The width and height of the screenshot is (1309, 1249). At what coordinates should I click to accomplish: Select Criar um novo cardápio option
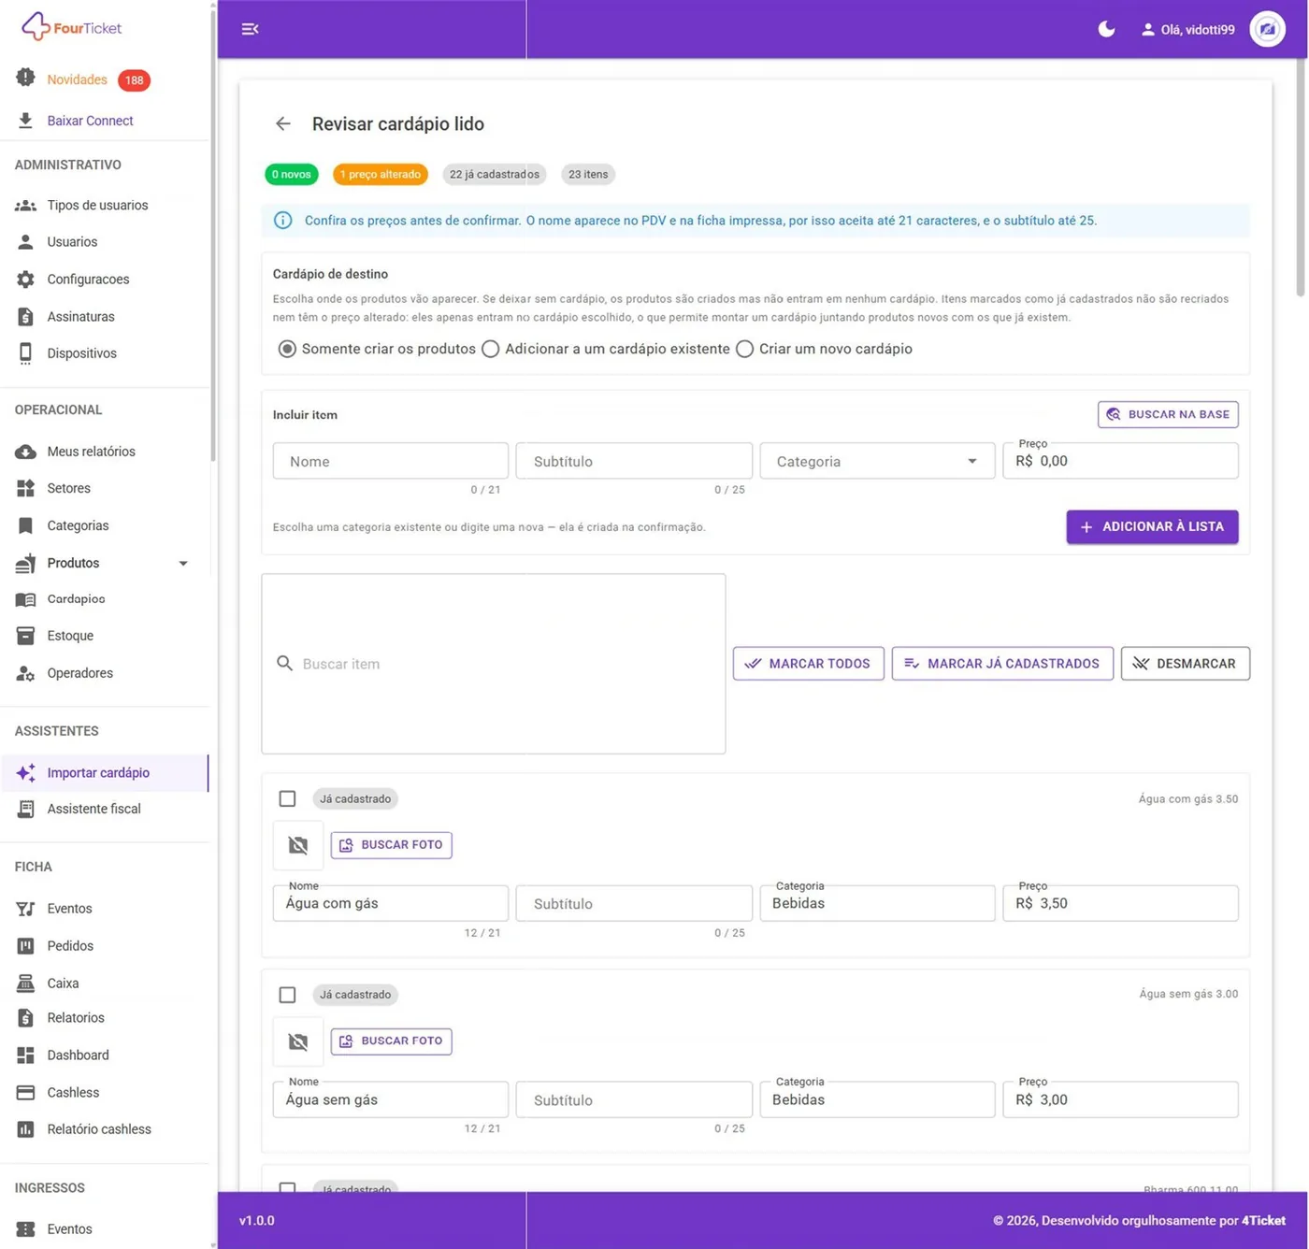pyautogui.click(x=744, y=349)
